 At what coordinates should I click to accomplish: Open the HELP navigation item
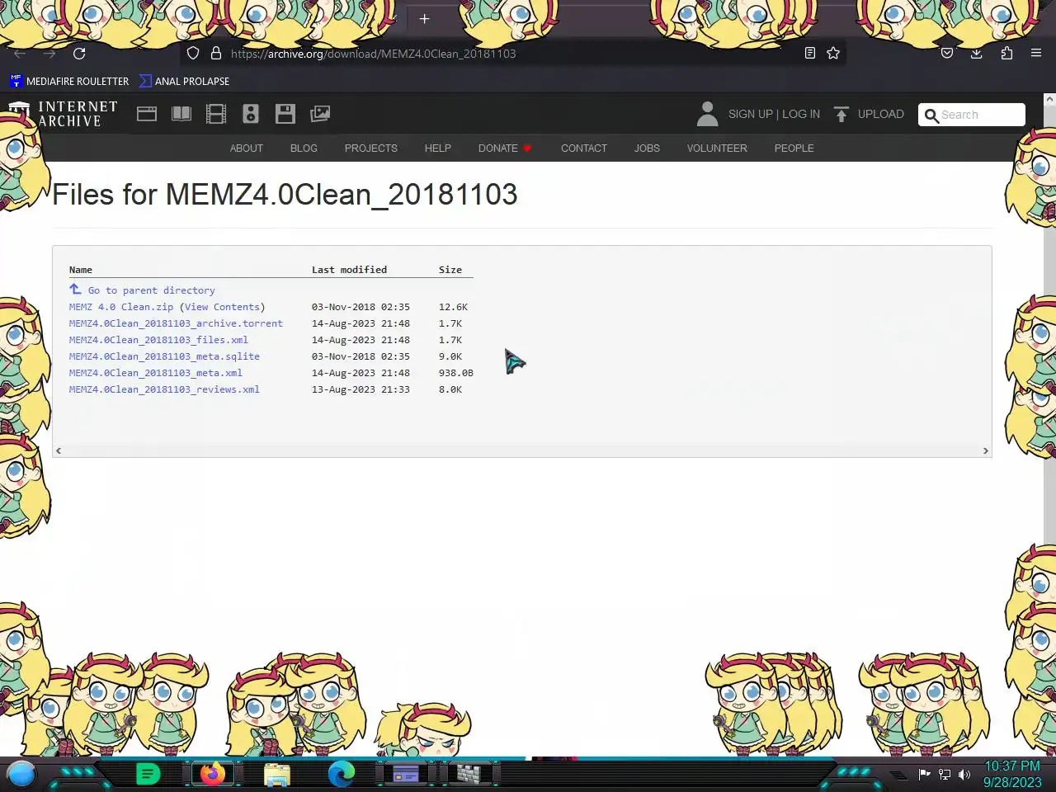click(x=438, y=148)
